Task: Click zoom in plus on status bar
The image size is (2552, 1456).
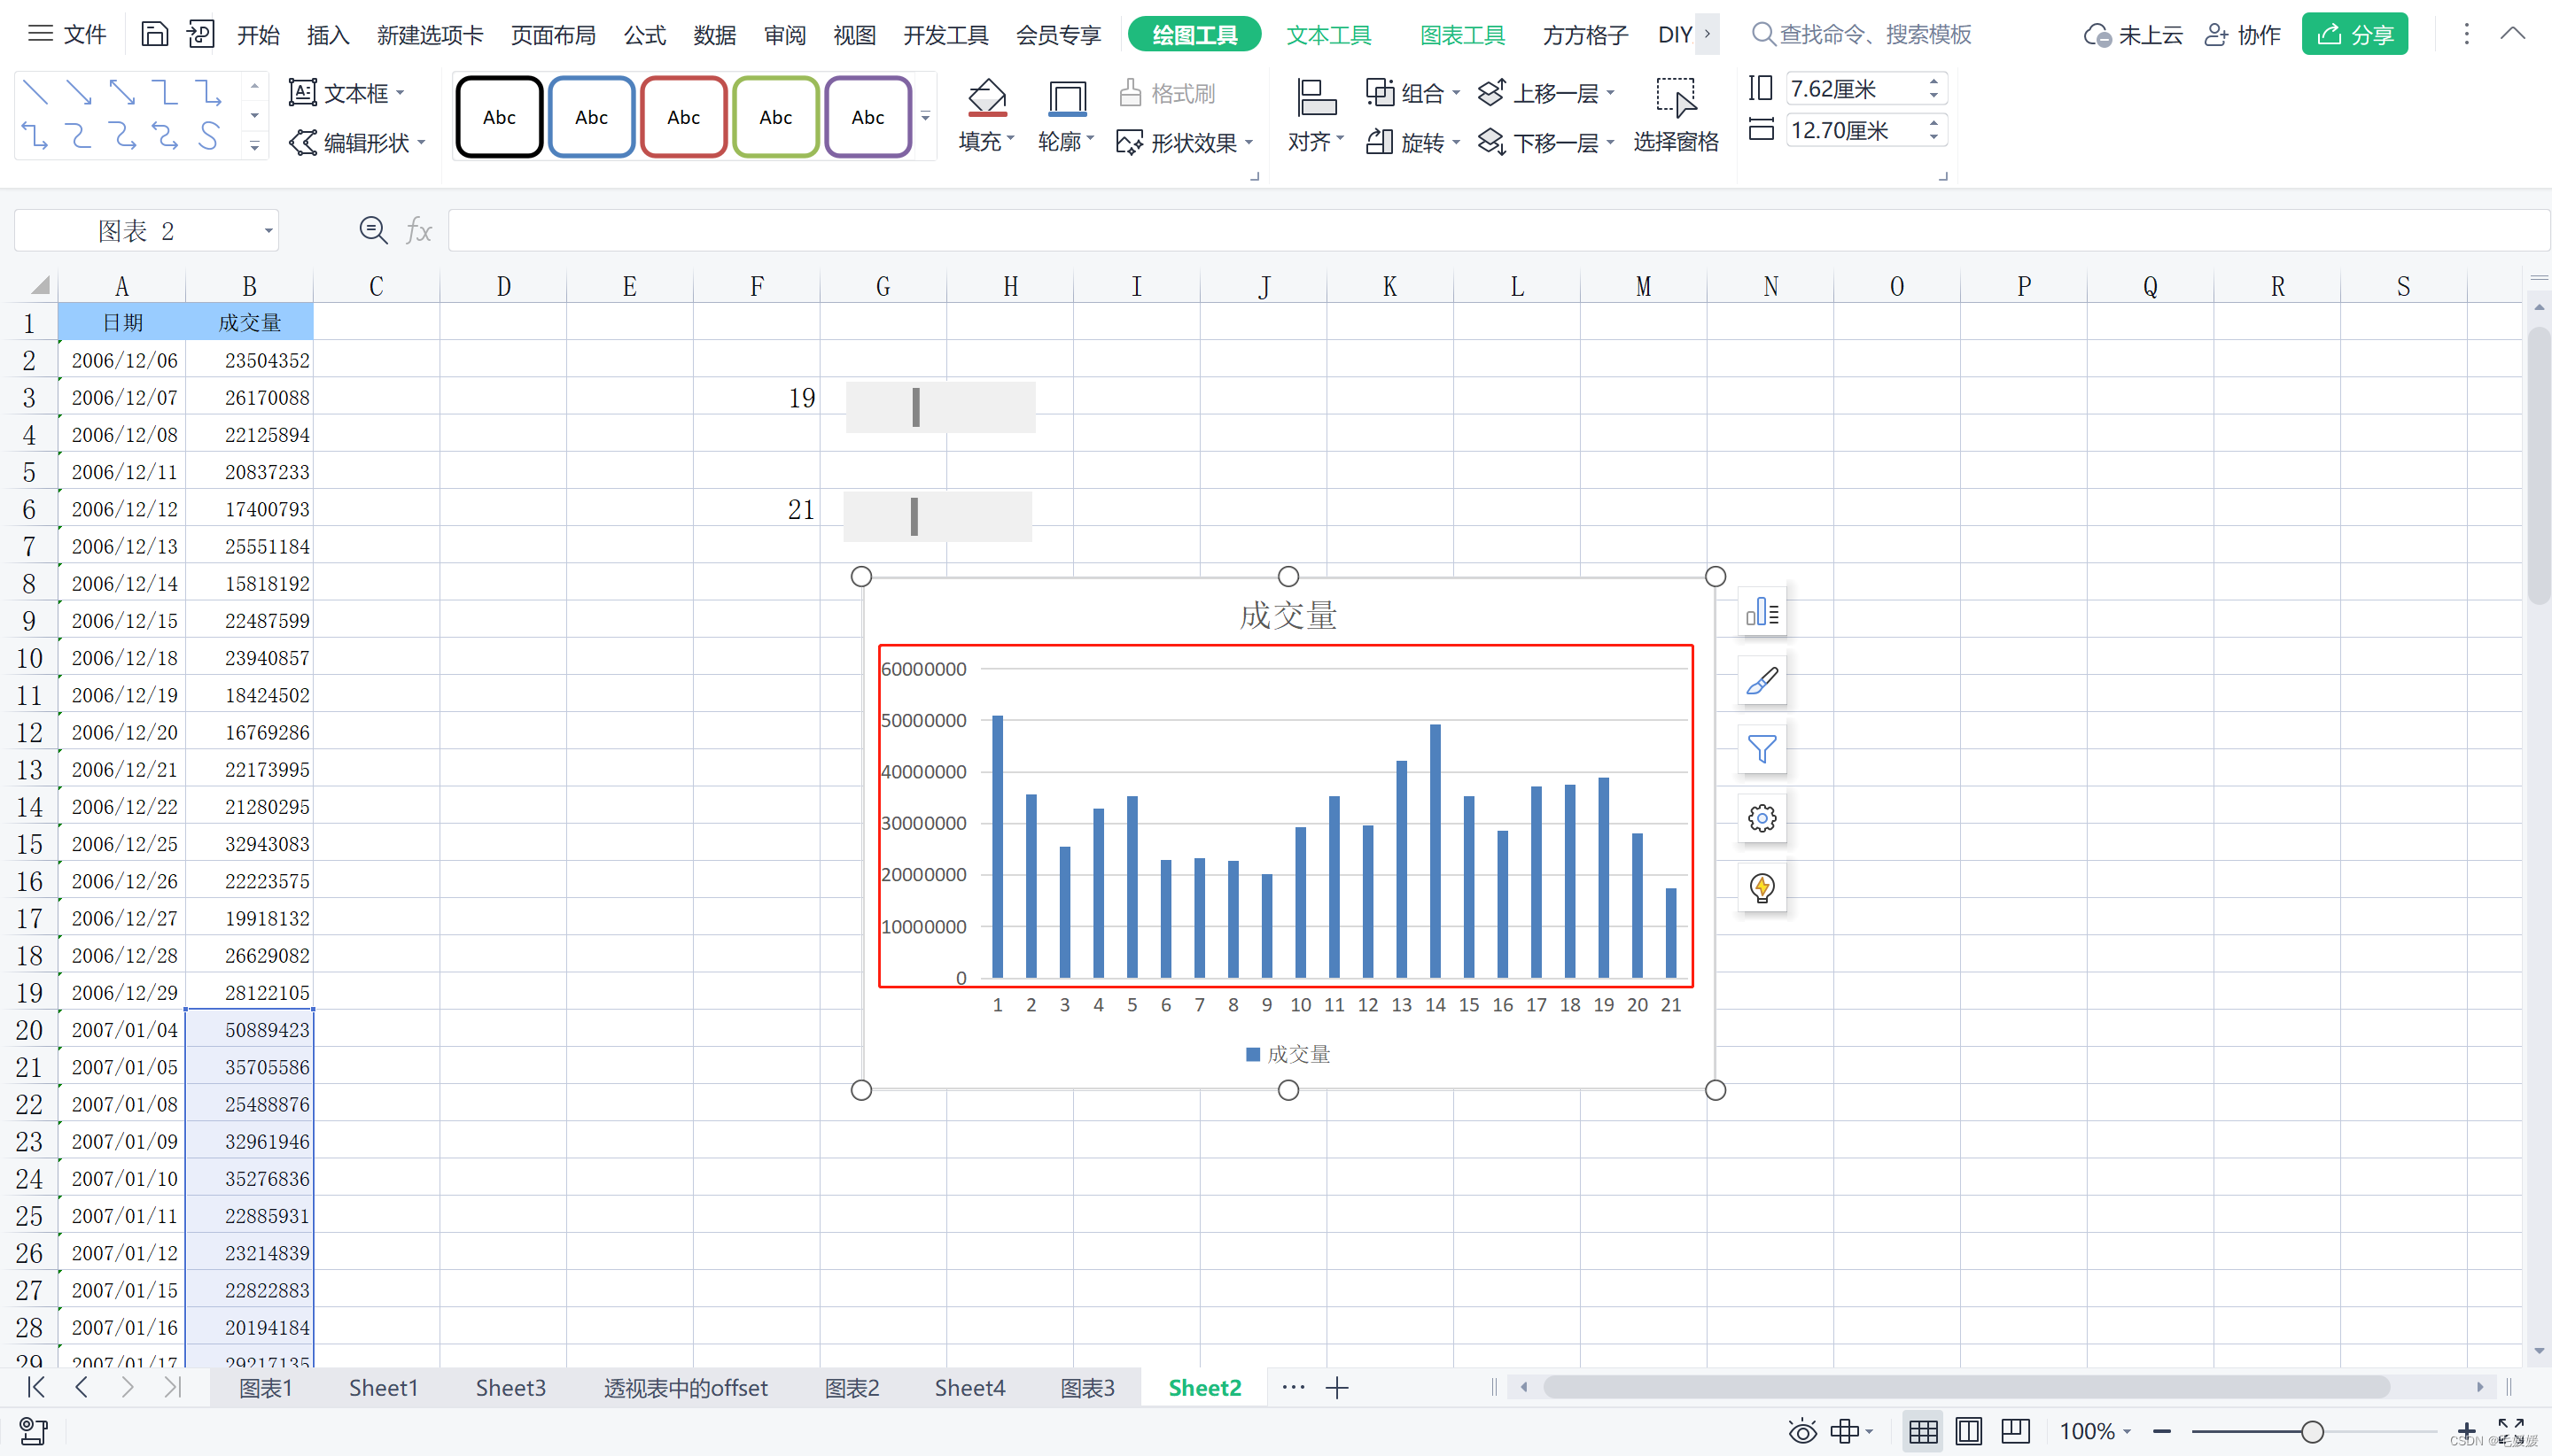Action: point(2467,1432)
